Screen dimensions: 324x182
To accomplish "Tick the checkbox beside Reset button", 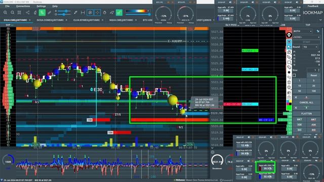I will tap(294, 75).
